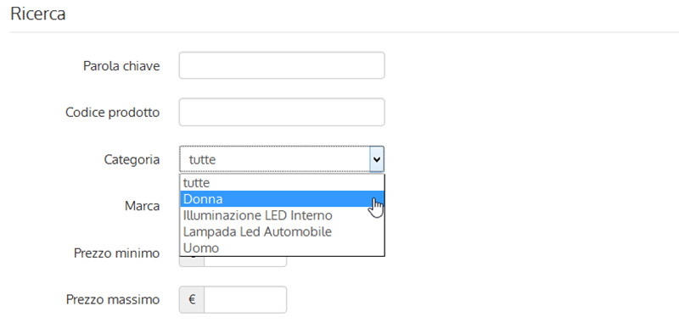
Task: Click the Prezzo minimo input field
Action: pyautogui.click(x=245, y=260)
